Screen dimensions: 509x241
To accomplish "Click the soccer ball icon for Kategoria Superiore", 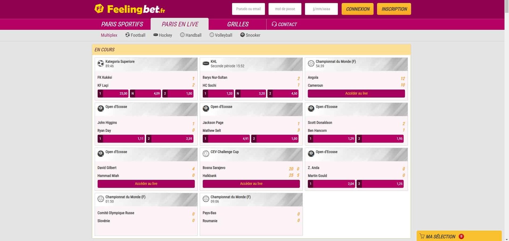I will tap(101, 64).
